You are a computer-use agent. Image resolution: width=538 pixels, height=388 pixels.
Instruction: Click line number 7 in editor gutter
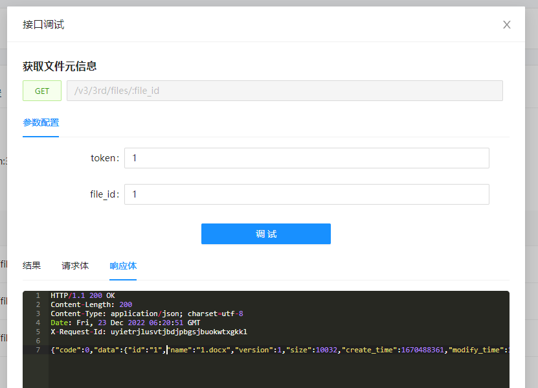(x=38, y=350)
